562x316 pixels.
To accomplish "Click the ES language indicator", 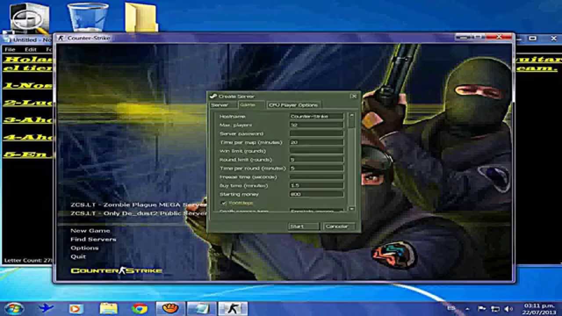I will (451, 308).
